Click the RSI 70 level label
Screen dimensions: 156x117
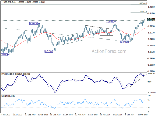(149, 100)
